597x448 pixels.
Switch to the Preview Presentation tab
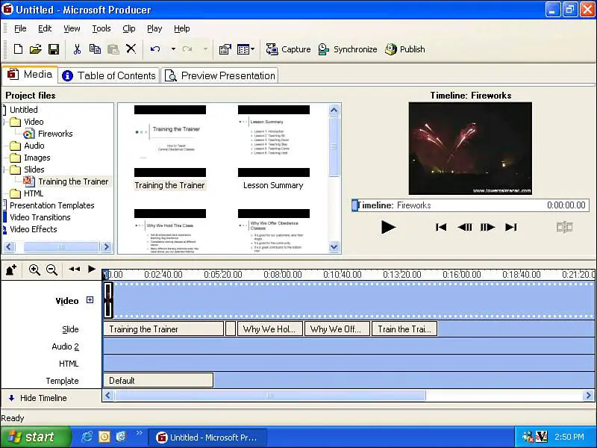pyautogui.click(x=219, y=75)
